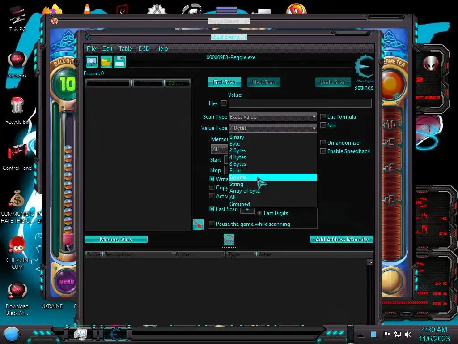The width and height of the screenshot is (458, 344).
Task: Click the Alienware head gadget icon
Action: point(431,63)
